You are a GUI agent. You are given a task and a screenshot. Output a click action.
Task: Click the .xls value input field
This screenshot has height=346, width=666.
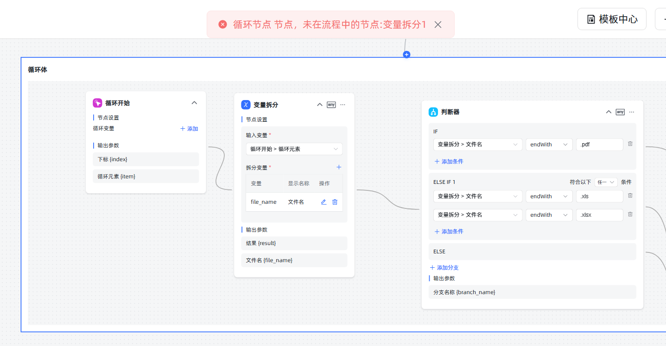[x=599, y=196]
